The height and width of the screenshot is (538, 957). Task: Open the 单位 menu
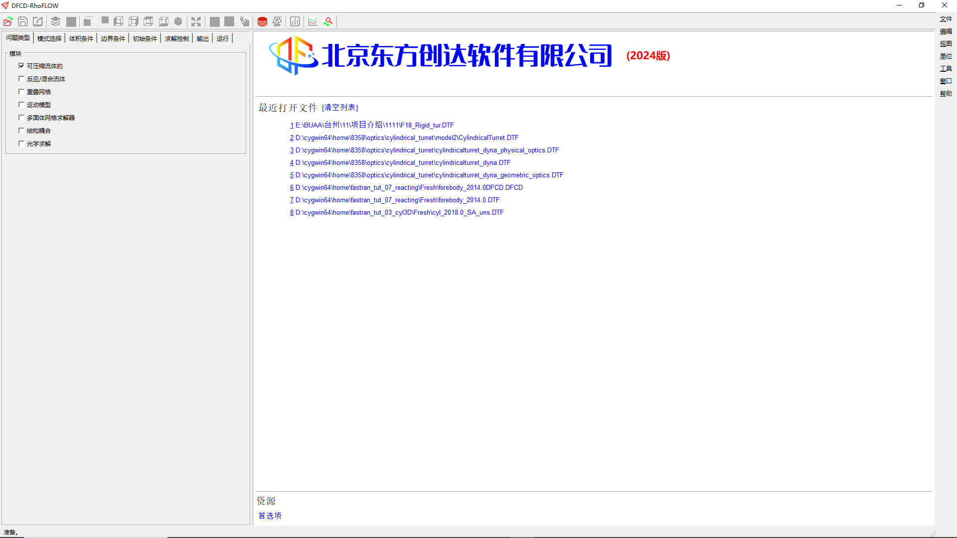(x=946, y=56)
